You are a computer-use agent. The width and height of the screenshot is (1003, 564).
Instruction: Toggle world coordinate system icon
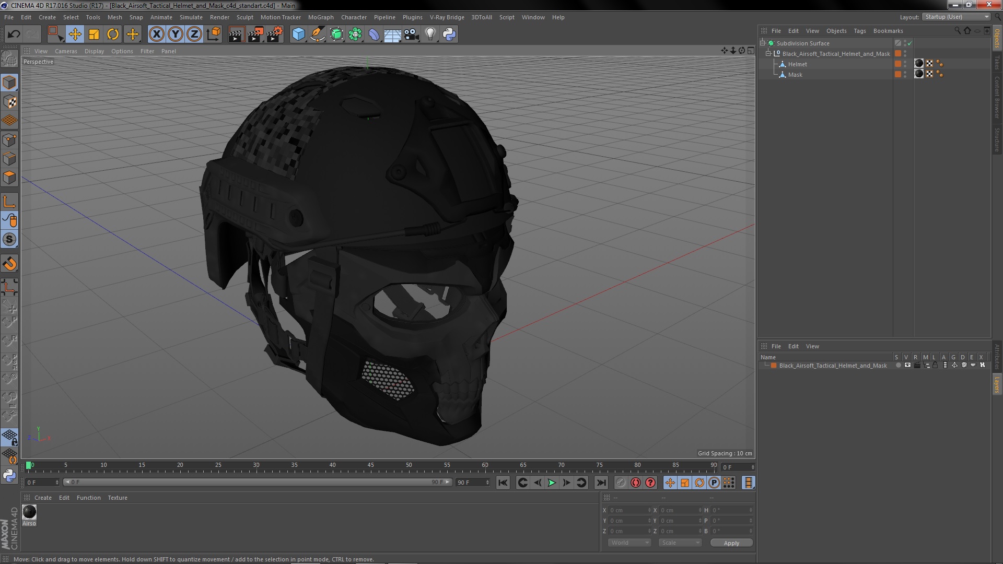[x=214, y=34]
